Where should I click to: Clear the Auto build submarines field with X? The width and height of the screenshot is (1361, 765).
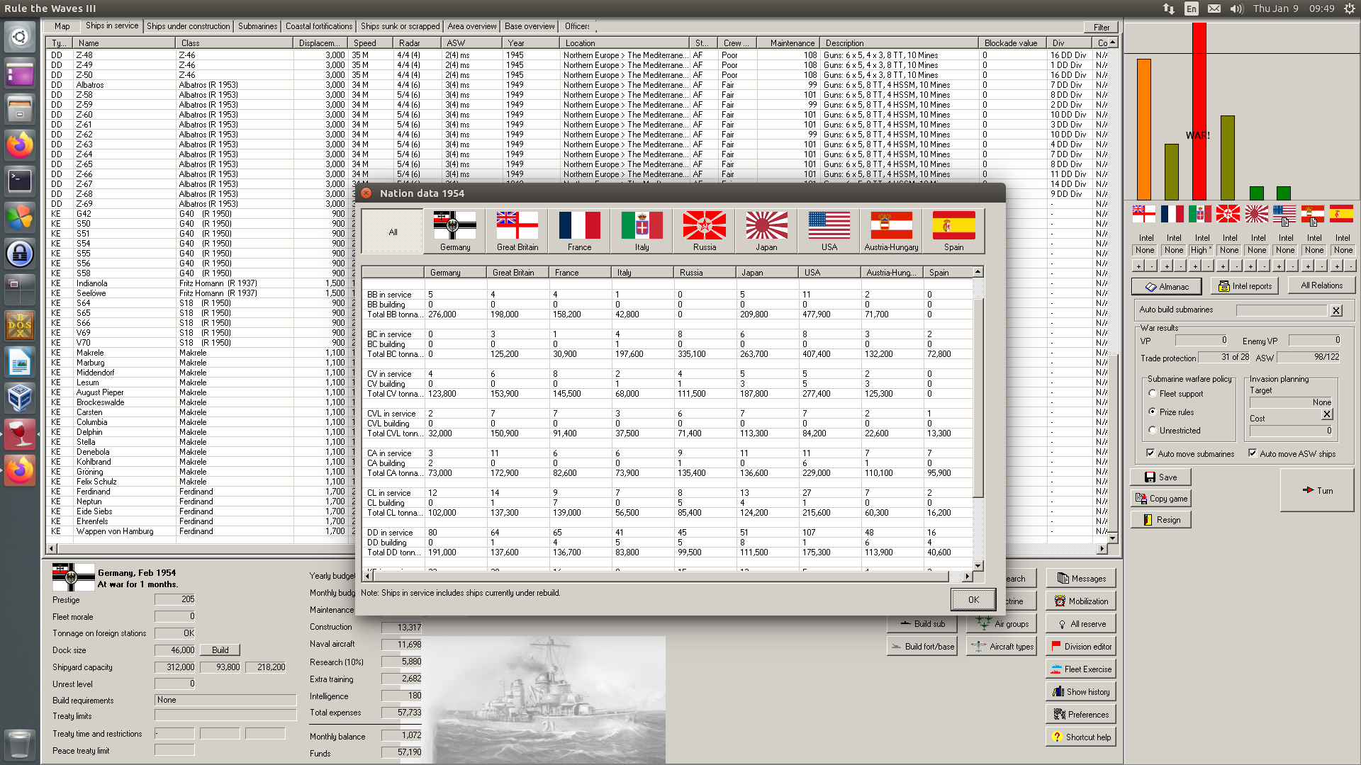point(1336,310)
